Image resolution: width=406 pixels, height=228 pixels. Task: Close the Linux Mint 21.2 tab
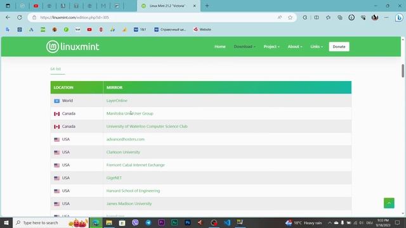pyautogui.click(x=195, y=6)
